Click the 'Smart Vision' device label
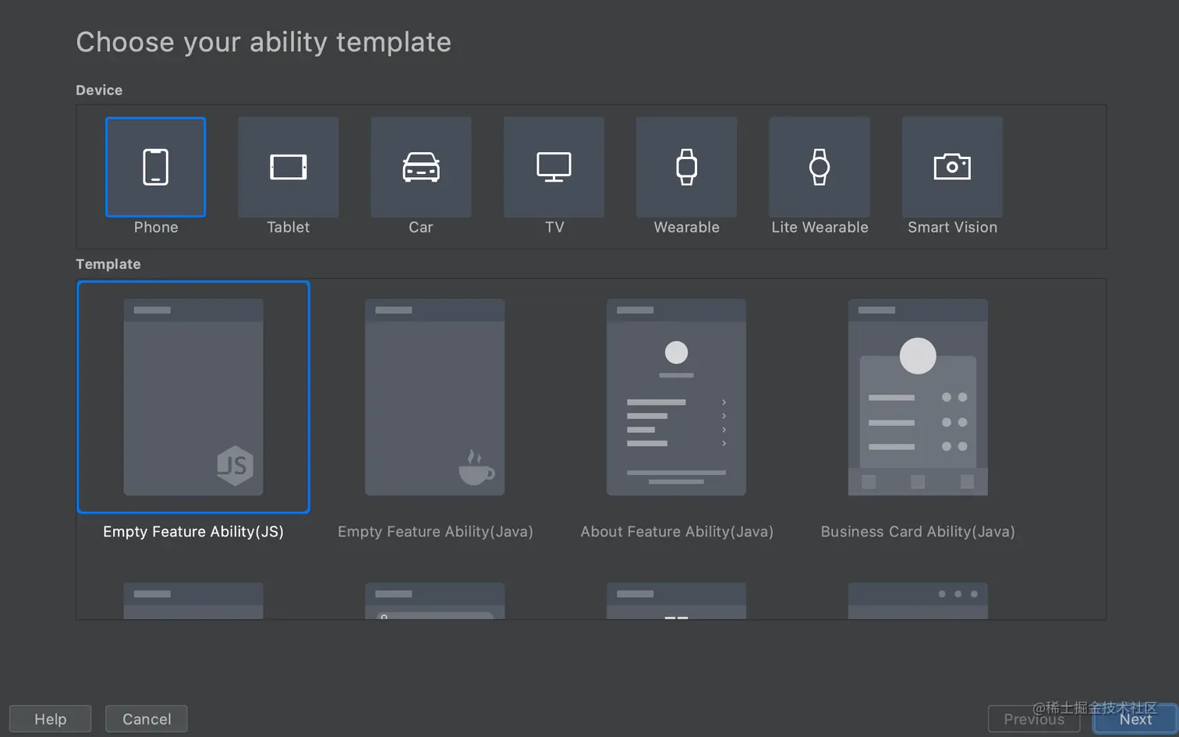 [952, 227]
